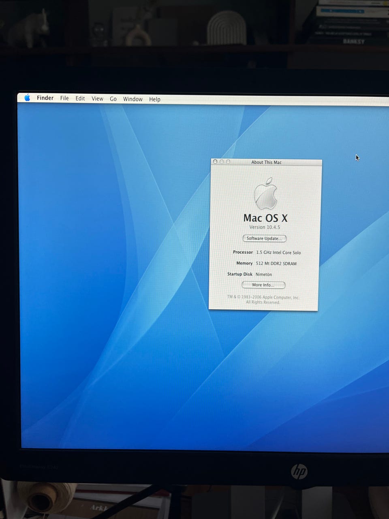The height and width of the screenshot is (519, 389).
Task: Open the Help menu
Action: pyautogui.click(x=155, y=99)
